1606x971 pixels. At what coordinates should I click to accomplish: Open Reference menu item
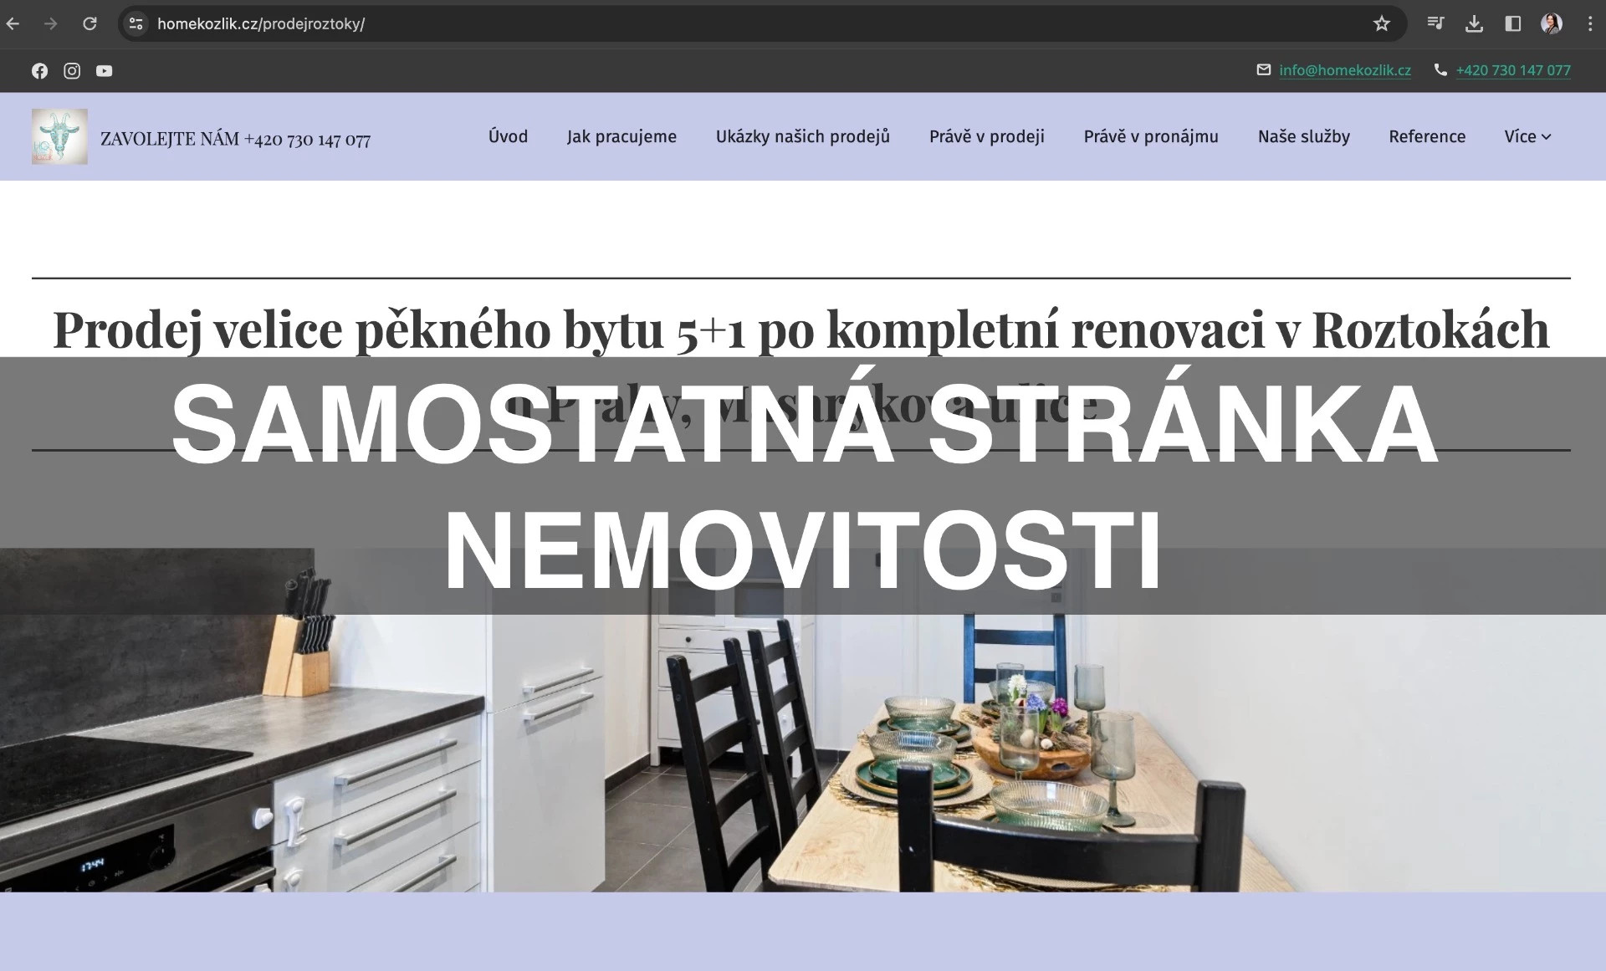coord(1426,136)
